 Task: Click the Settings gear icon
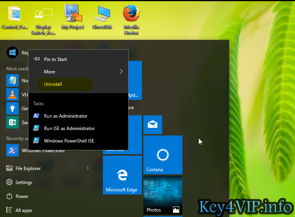[9, 182]
